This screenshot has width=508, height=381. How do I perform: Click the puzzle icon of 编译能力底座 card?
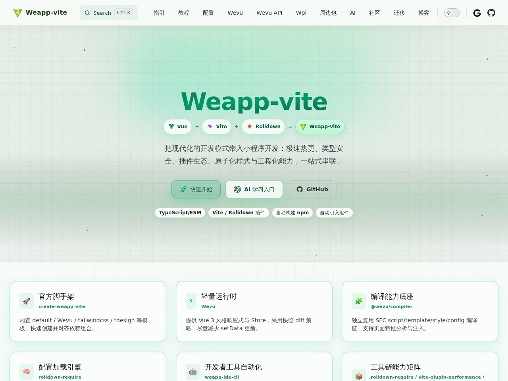[359, 301]
